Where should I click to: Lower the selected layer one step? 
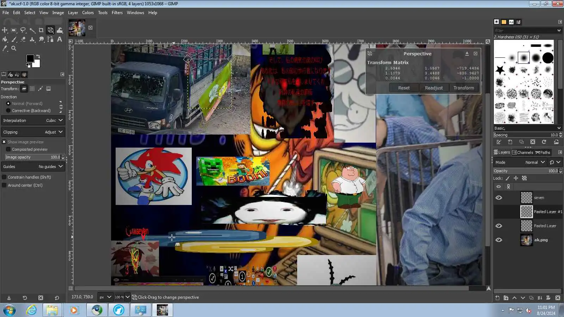[x=523, y=298]
